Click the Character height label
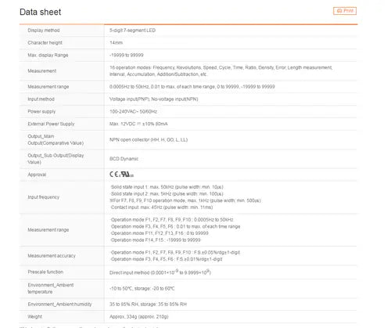This screenshot has width=391, height=328. pos(45,43)
